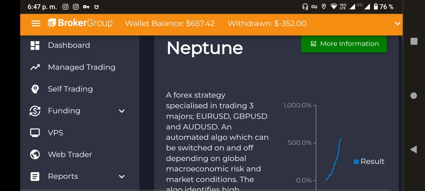Click the Funding dollar cycle icon
Viewport: 425px width, 191px height.
tap(35, 111)
